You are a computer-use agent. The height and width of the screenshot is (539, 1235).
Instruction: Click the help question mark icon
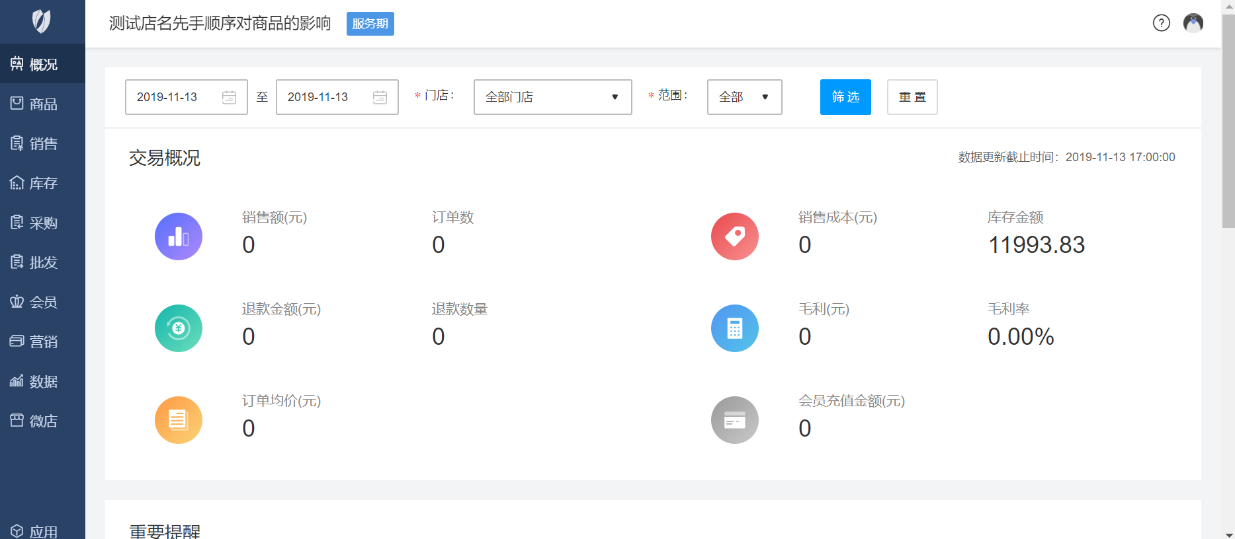pyautogui.click(x=1161, y=23)
